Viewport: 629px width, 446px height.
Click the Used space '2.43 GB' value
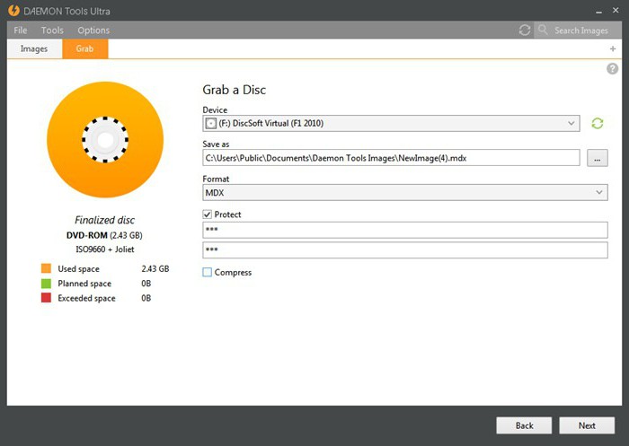coord(155,268)
